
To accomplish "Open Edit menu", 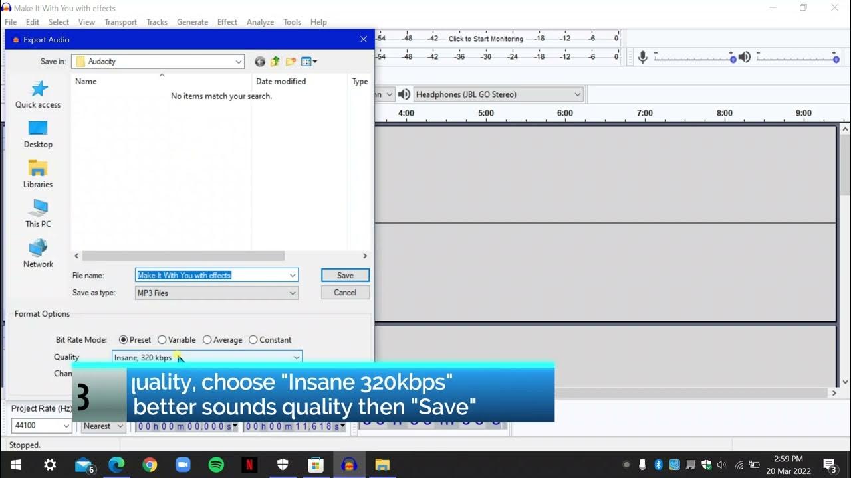I will coord(33,22).
